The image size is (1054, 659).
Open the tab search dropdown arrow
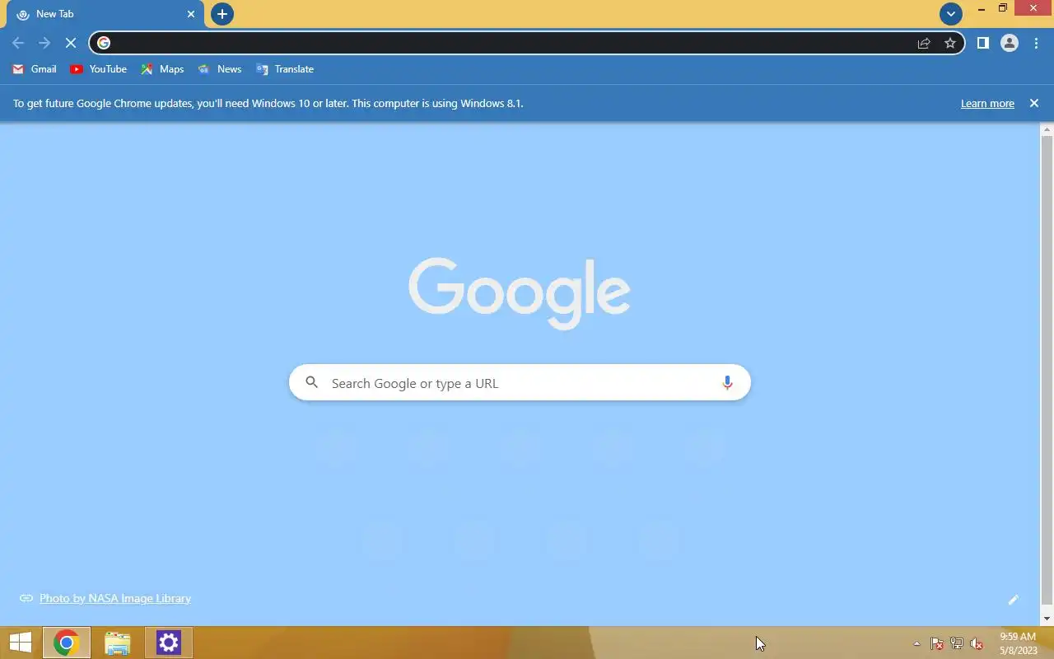click(x=951, y=14)
